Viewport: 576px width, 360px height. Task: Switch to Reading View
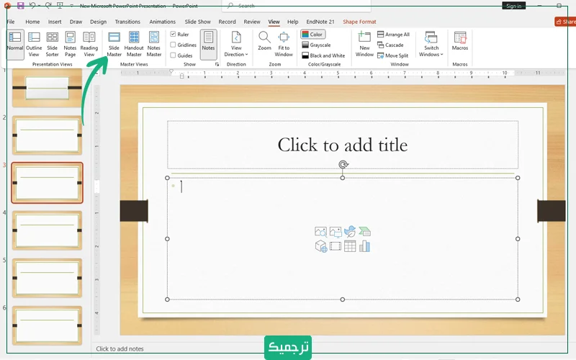[89, 44]
